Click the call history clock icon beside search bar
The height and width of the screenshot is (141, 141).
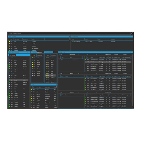pyautogui.click(x=132, y=33)
